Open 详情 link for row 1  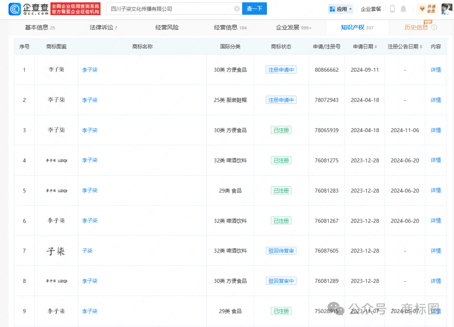(x=436, y=70)
